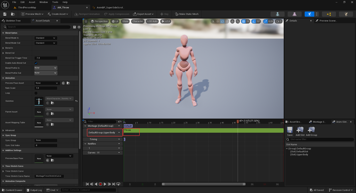
Task: Open the Character viewport menu button
Action: tap(138, 21)
